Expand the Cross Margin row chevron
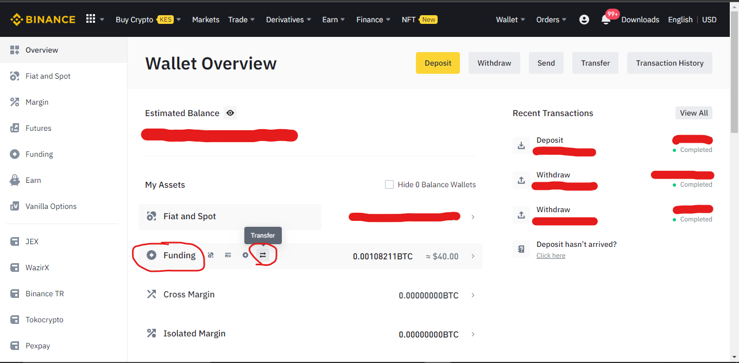This screenshot has width=739, height=363. (473, 295)
